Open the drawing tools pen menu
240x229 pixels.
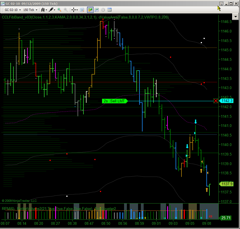click(52, 10)
